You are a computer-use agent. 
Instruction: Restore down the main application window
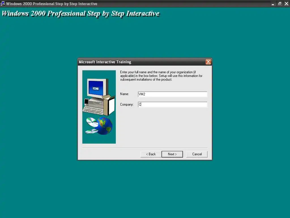coord(280,4)
